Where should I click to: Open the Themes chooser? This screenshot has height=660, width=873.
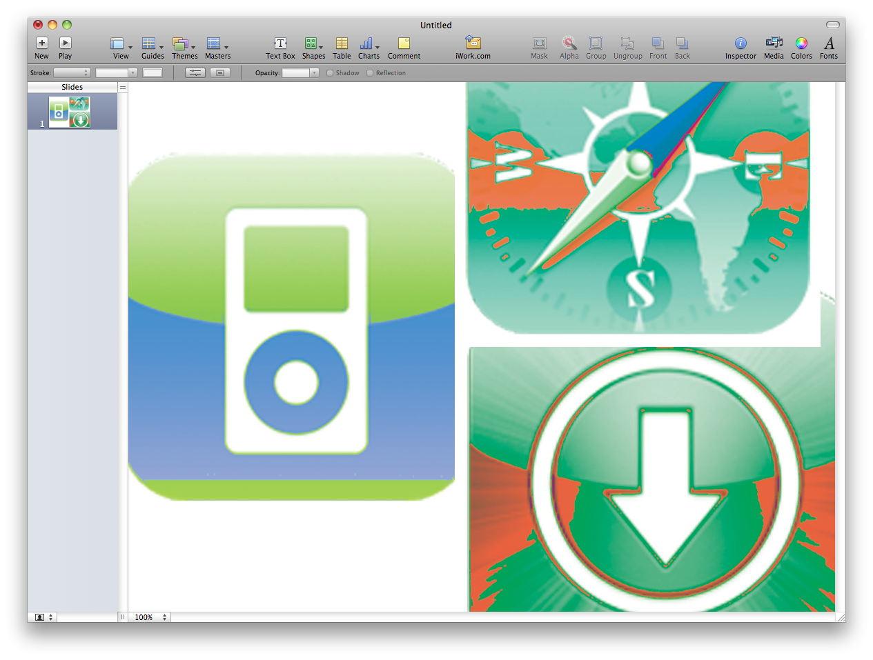(184, 48)
